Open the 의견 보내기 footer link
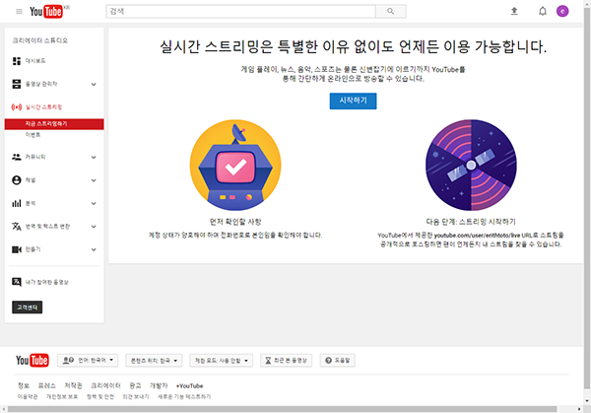This screenshot has width=591, height=413. pos(136,397)
